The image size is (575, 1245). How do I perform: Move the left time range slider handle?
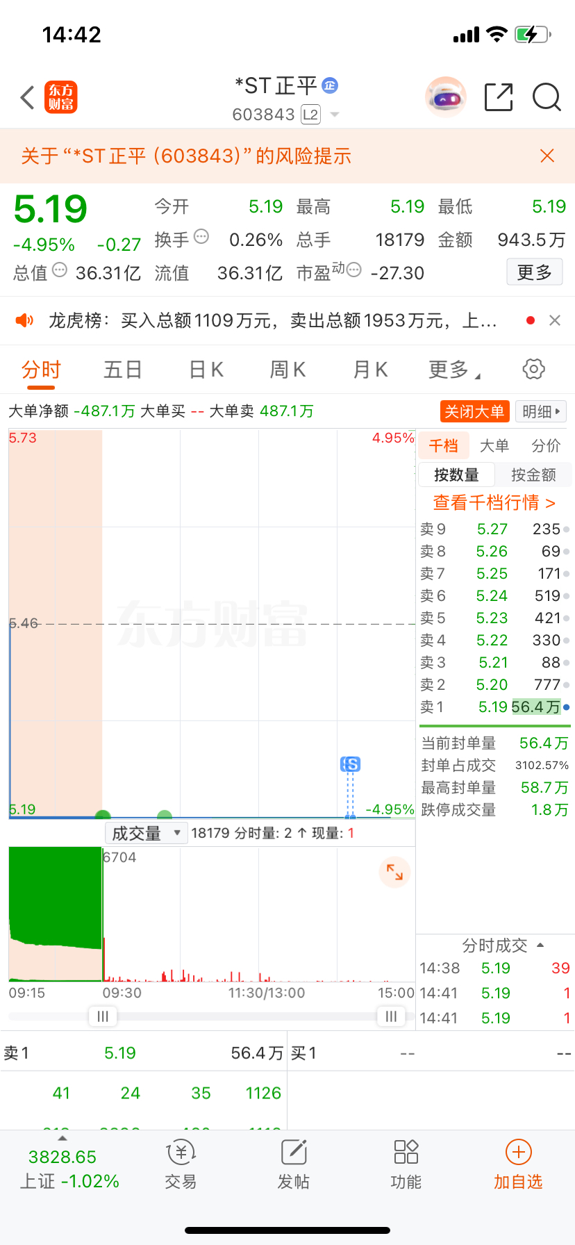[x=103, y=1016]
